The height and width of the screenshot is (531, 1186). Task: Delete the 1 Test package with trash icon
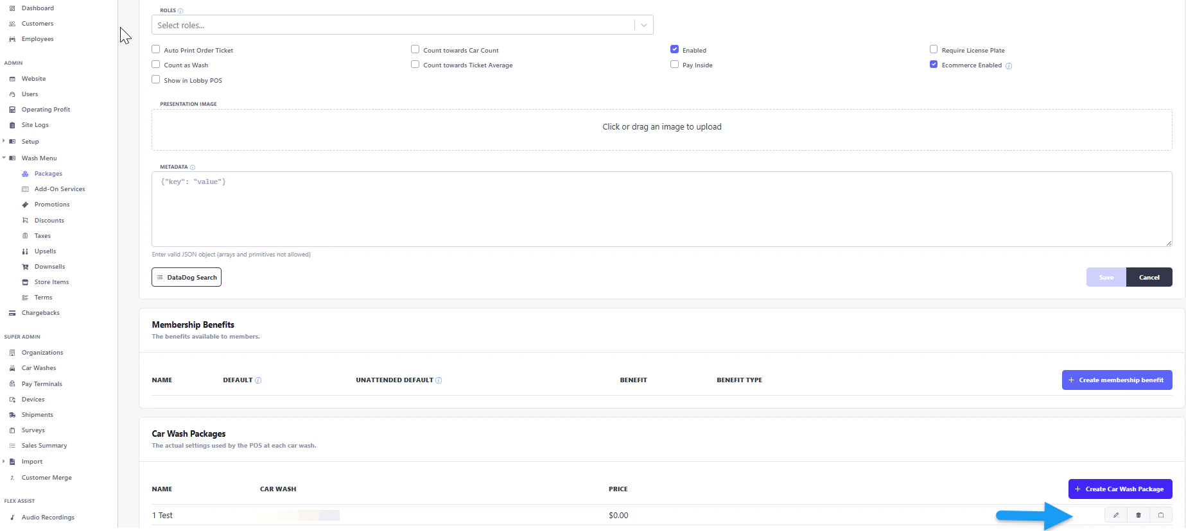[1138, 515]
